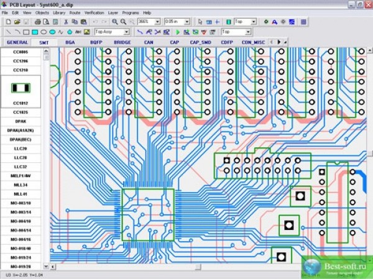
Task: Create a new PCB layout file
Action: (8, 22)
